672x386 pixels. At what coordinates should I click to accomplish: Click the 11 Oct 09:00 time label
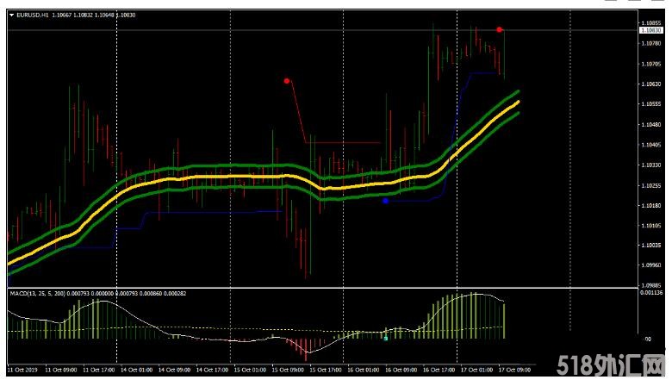click(x=61, y=370)
